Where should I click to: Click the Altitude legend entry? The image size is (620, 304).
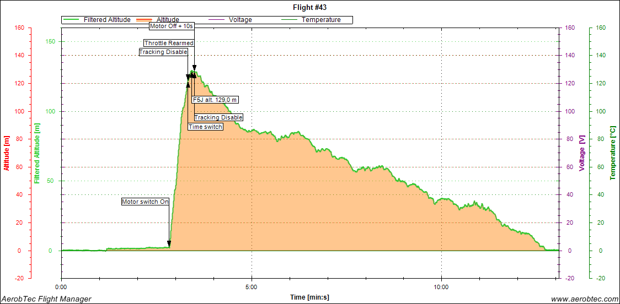157,20
